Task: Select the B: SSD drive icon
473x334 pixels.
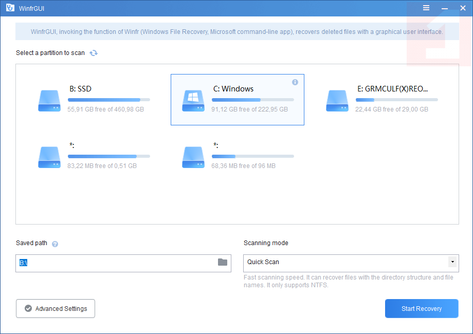Action: point(49,101)
